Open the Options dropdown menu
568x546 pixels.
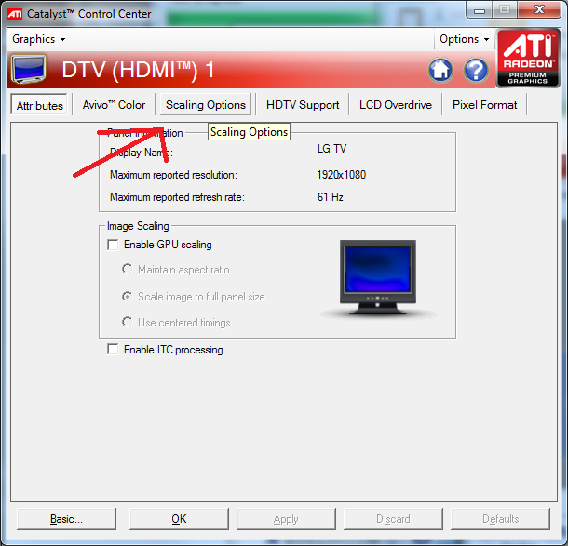464,39
